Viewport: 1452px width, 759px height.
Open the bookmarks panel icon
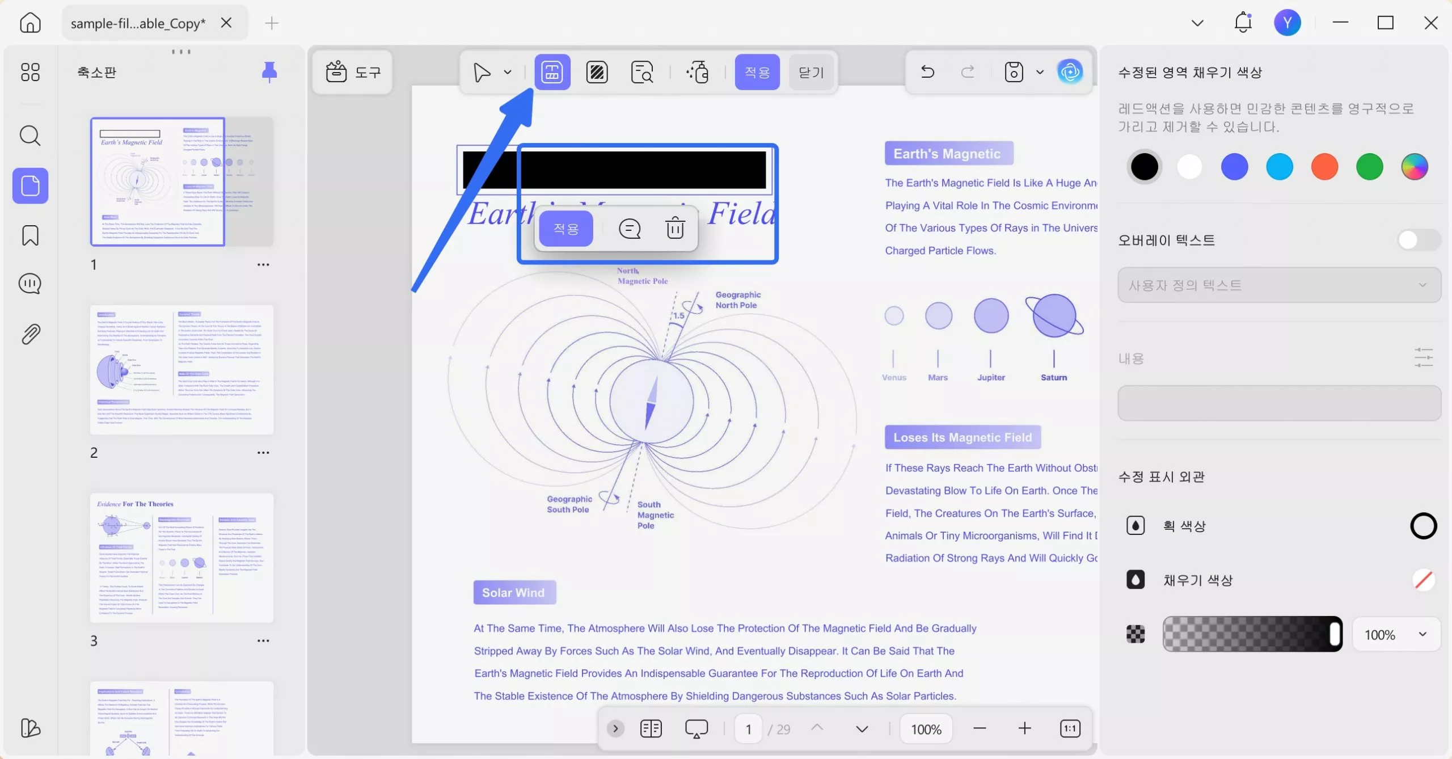30,235
